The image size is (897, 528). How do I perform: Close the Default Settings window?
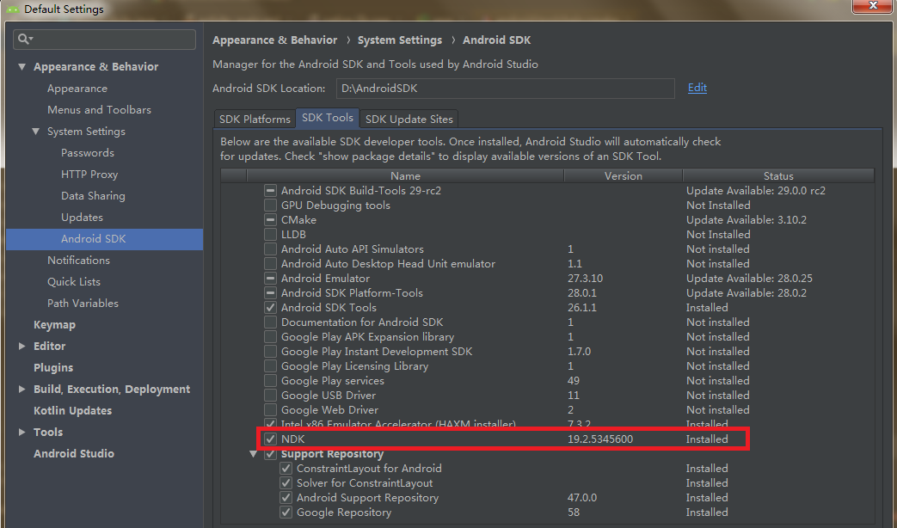tap(873, 6)
